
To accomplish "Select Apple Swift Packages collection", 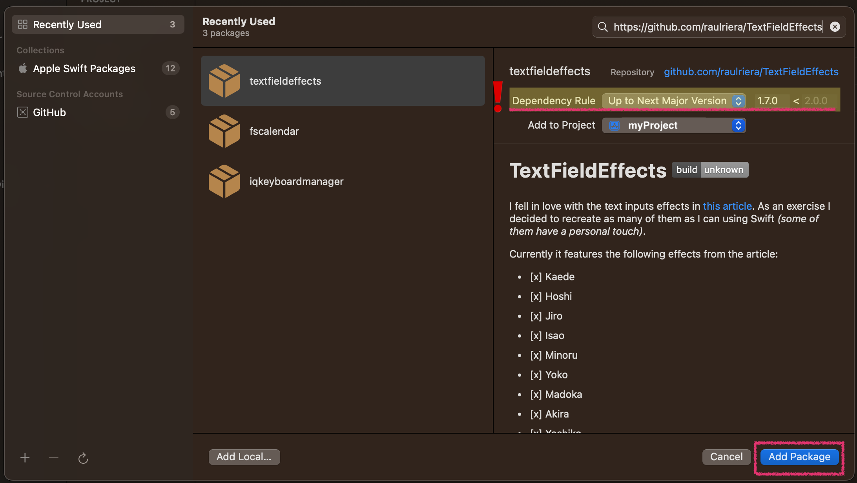I will pyautogui.click(x=98, y=68).
